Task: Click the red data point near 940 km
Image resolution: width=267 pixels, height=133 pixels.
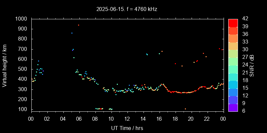Action: tap(78, 25)
